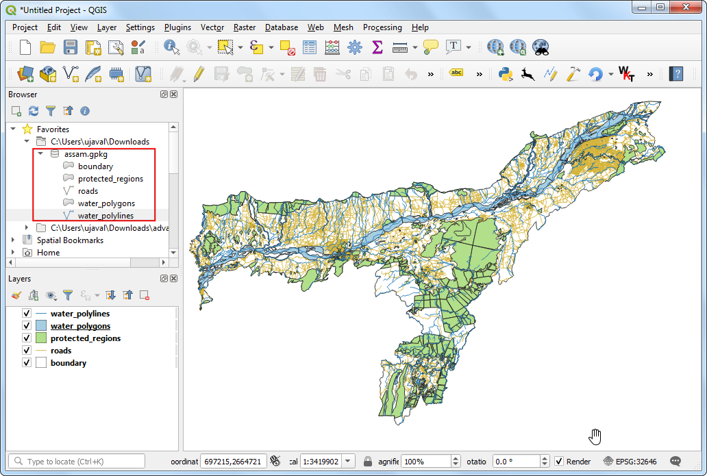Open the Help book icon in toolbar
This screenshot has width=707, height=476.
pos(676,73)
